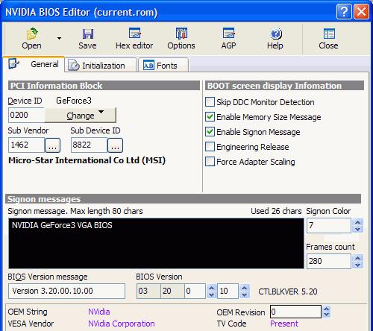Image resolution: width=373 pixels, height=331 pixels.
Task: Click the OEM Revision input field
Action: point(295,312)
